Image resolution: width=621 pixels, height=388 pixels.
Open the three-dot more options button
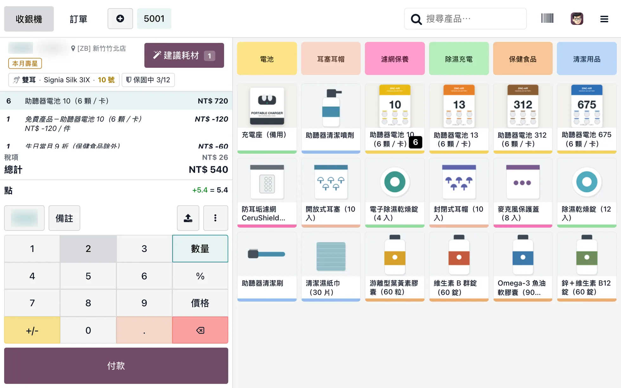point(215,218)
